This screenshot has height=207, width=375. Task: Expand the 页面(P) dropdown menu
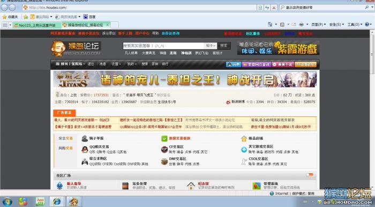pos(319,25)
